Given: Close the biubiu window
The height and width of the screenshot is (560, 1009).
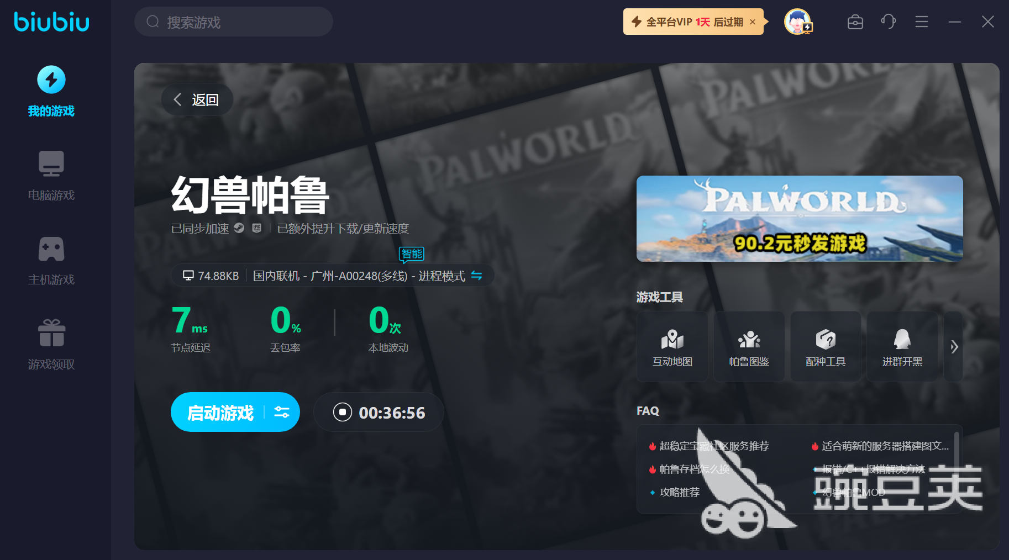Looking at the screenshot, I should point(988,22).
